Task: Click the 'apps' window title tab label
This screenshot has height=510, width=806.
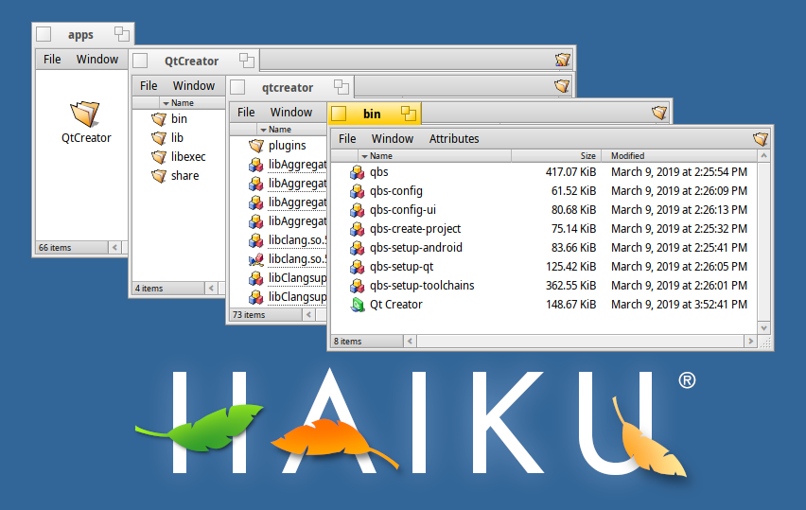Action: click(x=80, y=35)
